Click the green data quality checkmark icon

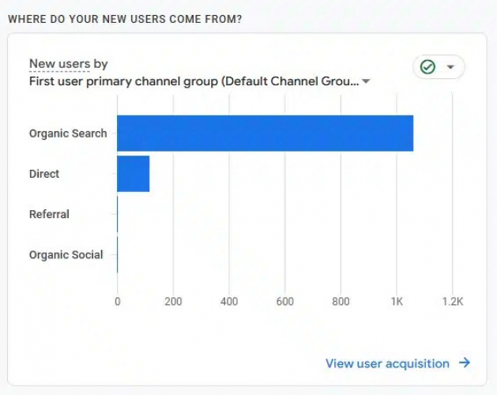click(x=427, y=67)
